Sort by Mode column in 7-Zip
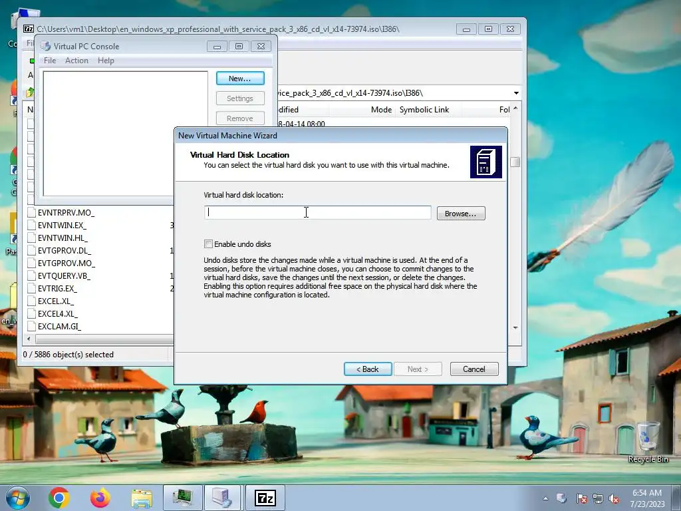This screenshot has height=511, width=681. click(381, 110)
